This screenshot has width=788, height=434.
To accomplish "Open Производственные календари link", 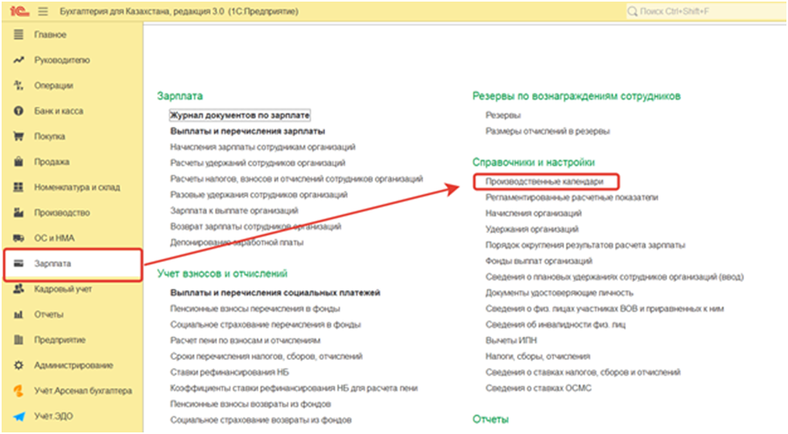I will click(x=543, y=182).
